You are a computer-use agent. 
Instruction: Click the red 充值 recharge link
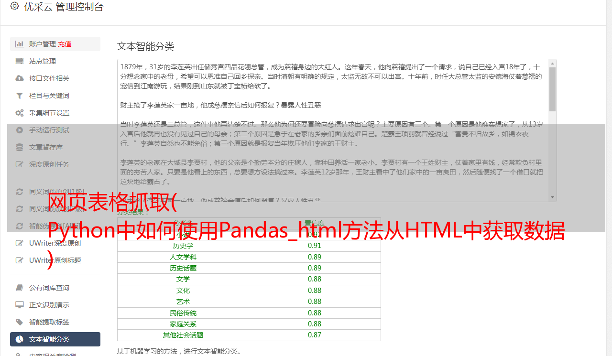click(65, 44)
